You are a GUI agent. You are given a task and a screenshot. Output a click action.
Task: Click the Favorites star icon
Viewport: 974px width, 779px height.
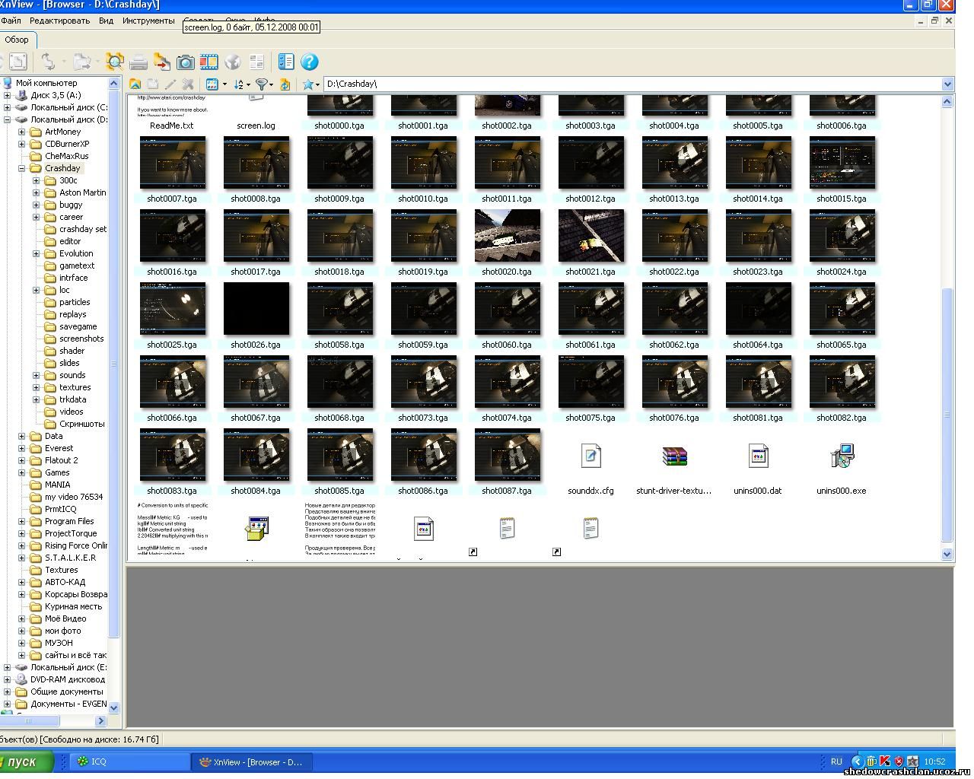308,84
